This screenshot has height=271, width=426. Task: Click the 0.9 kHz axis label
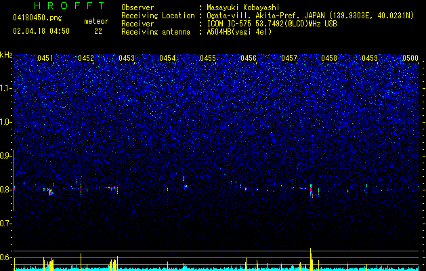click(x=6, y=156)
